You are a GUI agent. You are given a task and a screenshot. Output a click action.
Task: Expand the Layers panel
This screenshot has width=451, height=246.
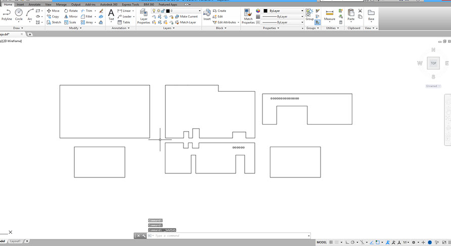169,28
